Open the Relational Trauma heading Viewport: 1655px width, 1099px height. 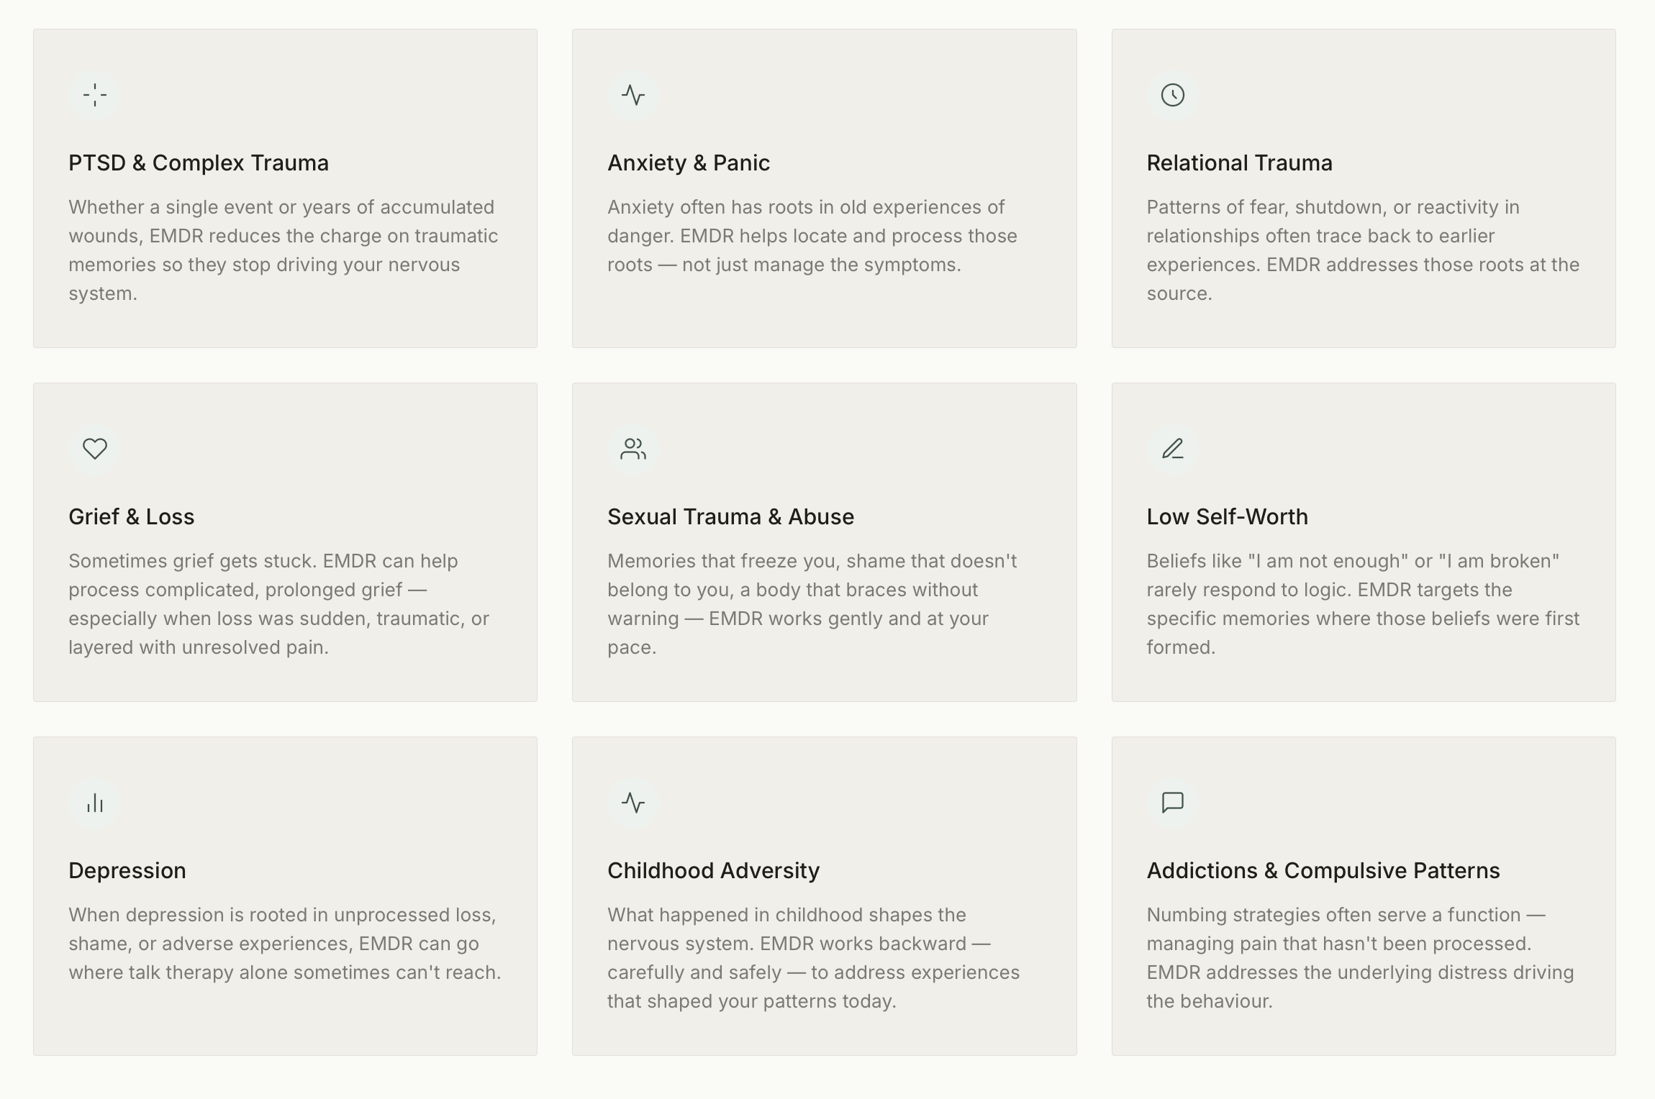click(x=1239, y=163)
